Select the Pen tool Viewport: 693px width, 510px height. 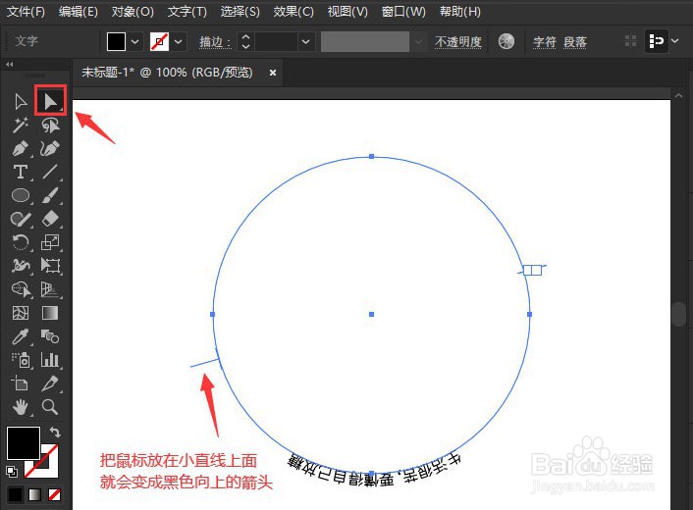(x=21, y=149)
